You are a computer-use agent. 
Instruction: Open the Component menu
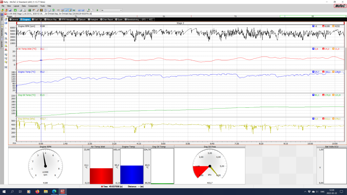[x=33, y=6]
